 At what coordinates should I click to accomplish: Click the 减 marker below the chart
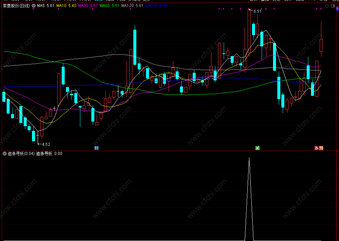[x=257, y=148]
